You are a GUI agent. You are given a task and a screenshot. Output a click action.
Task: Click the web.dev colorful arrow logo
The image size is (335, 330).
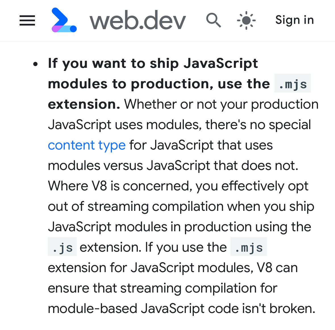[x=64, y=20]
